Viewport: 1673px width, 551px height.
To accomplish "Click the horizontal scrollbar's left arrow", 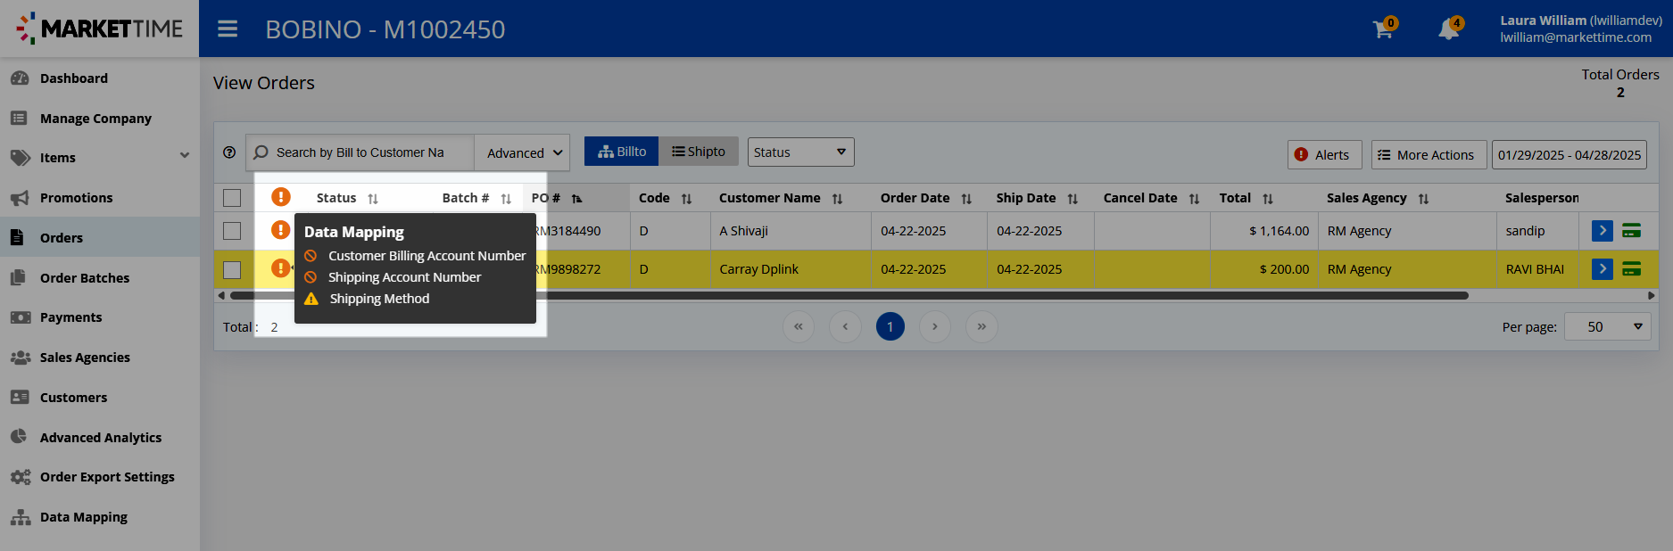I will coord(221,295).
